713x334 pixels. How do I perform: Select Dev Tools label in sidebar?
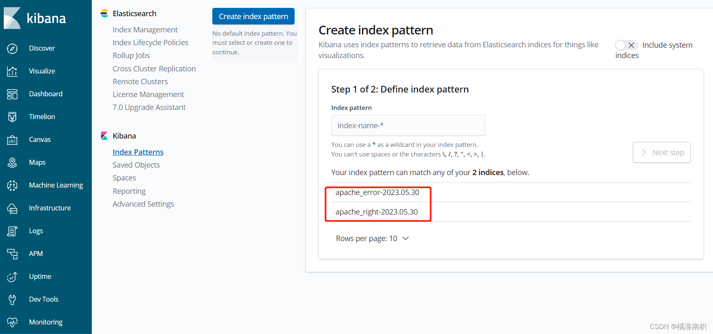[44, 300]
